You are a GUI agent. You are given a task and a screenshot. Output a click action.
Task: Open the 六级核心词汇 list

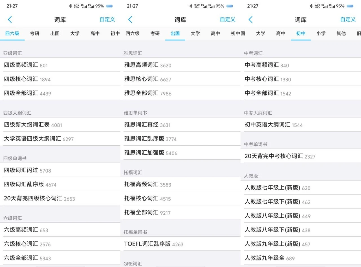(60, 244)
